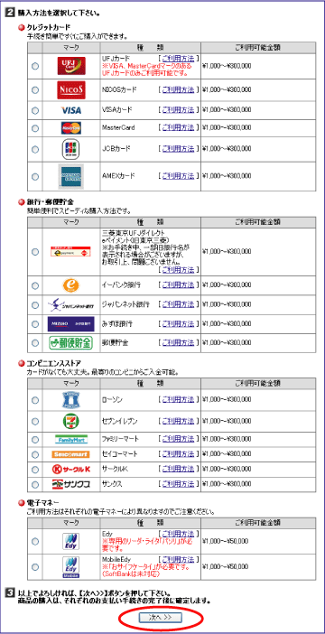
Task: Click the AMEX card logo
Action: click(71, 176)
